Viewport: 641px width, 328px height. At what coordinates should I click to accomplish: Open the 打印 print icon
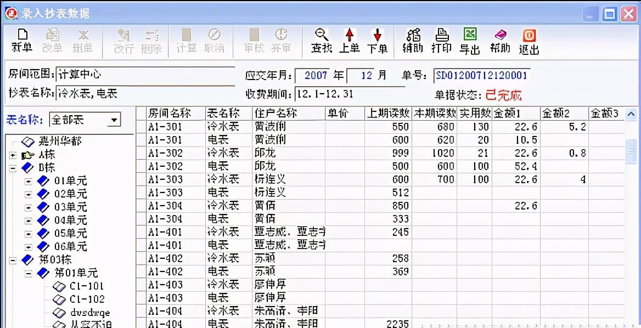pyautogui.click(x=441, y=41)
